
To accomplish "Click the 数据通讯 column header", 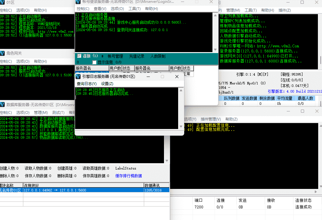I will [x=156, y=185].
